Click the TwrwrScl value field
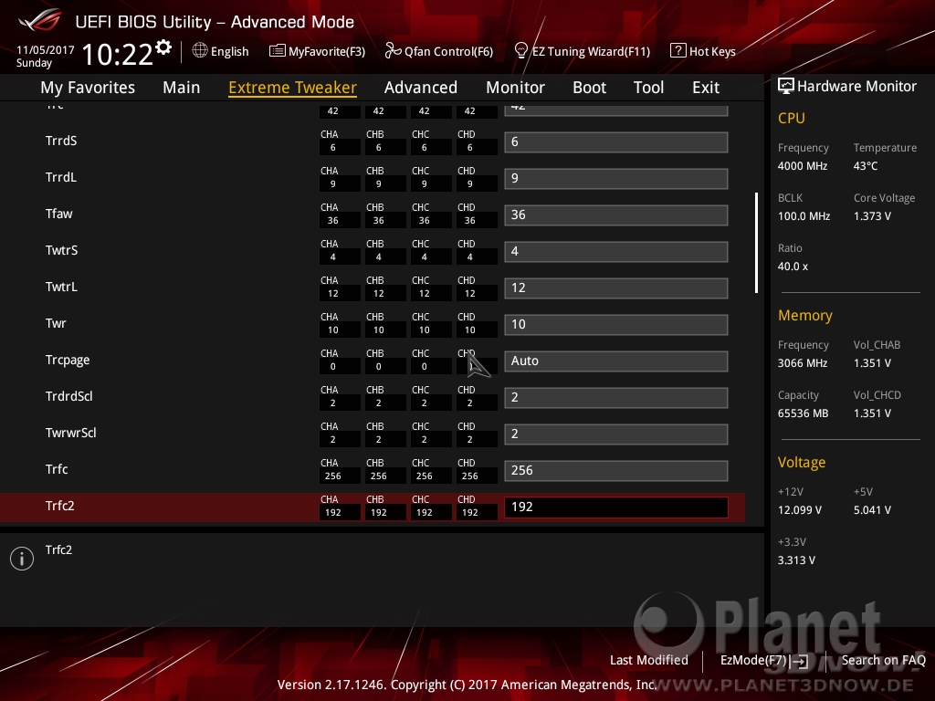The image size is (935, 701). (616, 434)
